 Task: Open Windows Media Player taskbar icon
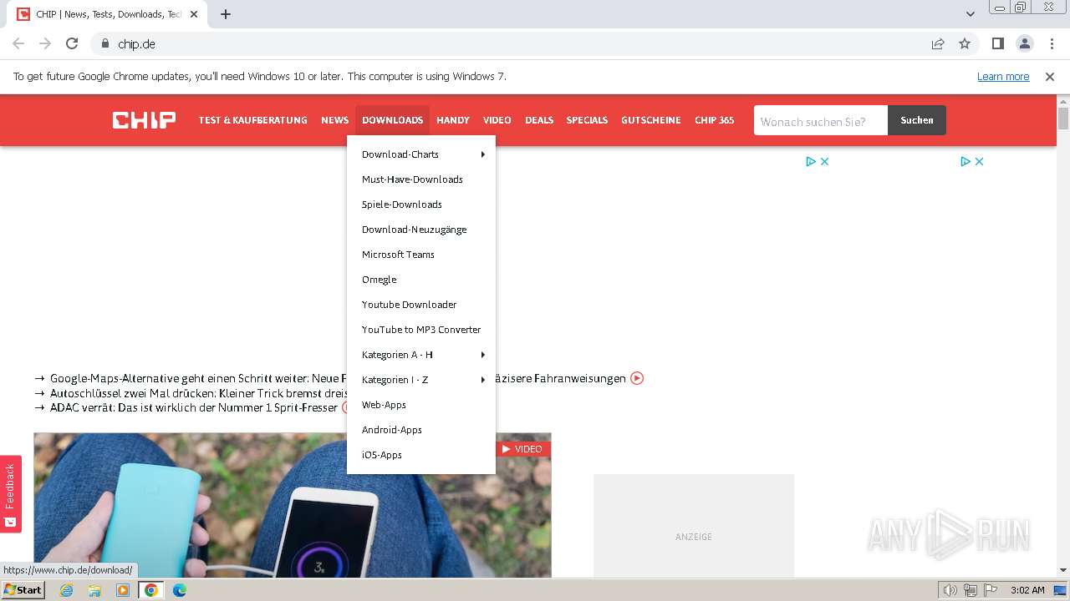coord(123,590)
